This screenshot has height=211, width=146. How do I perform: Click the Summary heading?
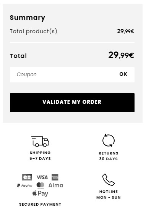click(x=28, y=18)
